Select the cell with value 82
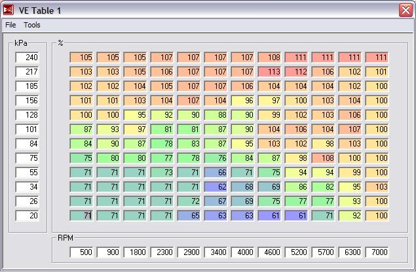 324,187
